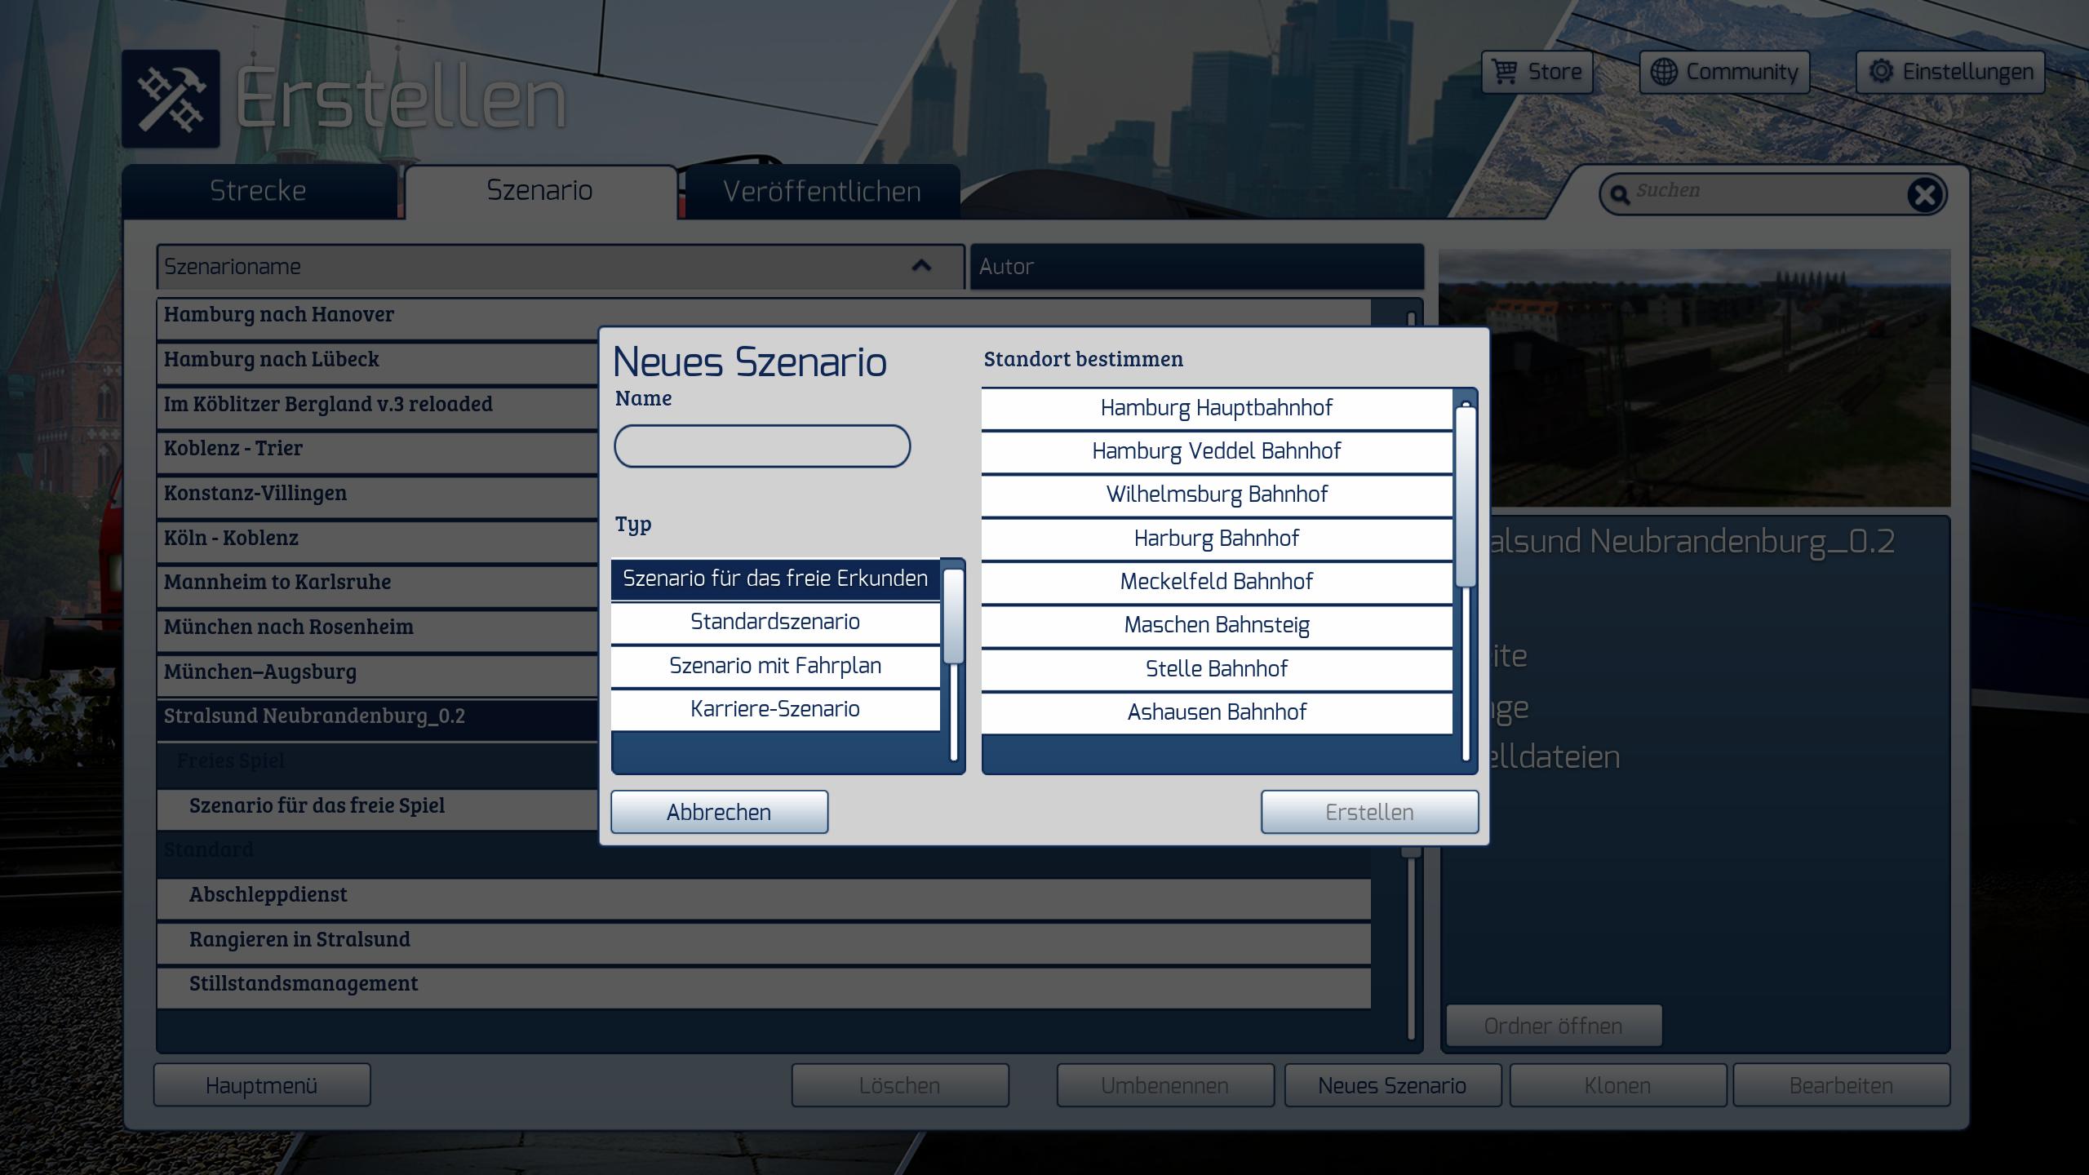The image size is (2089, 1175).
Task: Toggle the Szenarioname sort arrow
Action: 921,266
